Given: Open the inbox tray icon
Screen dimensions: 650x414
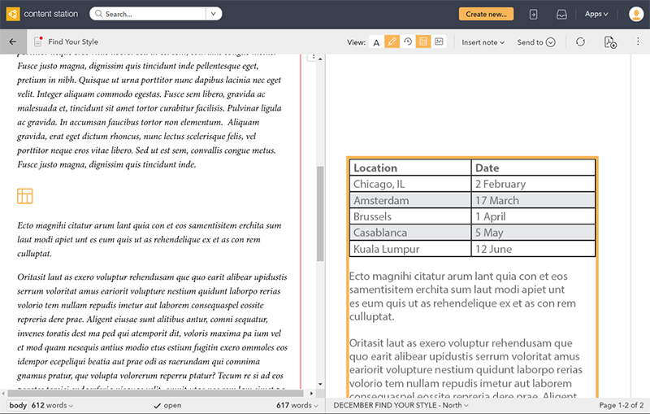Looking at the screenshot, I should tap(561, 14).
